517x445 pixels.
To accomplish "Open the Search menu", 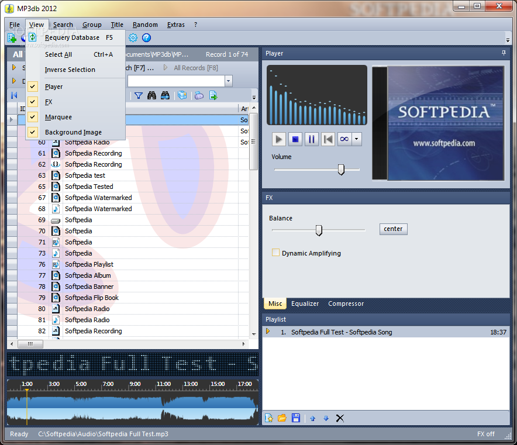I will coord(63,25).
